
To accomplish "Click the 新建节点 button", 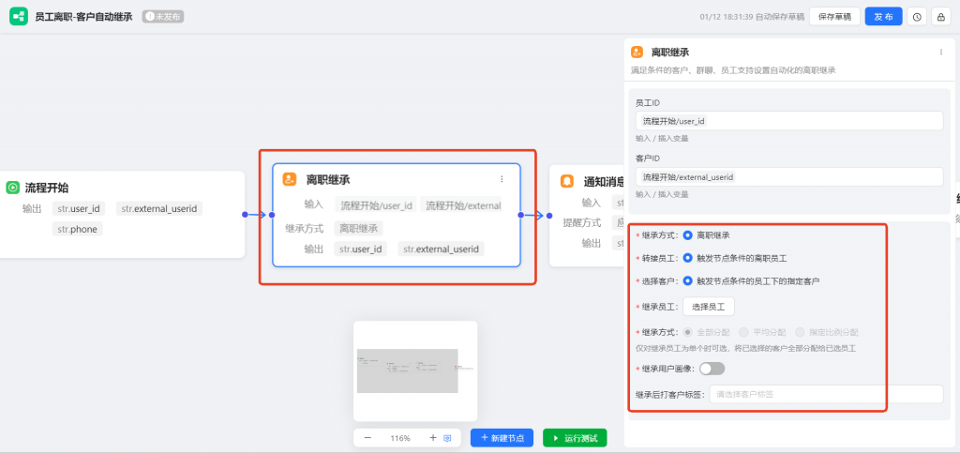I will click(502, 438).
